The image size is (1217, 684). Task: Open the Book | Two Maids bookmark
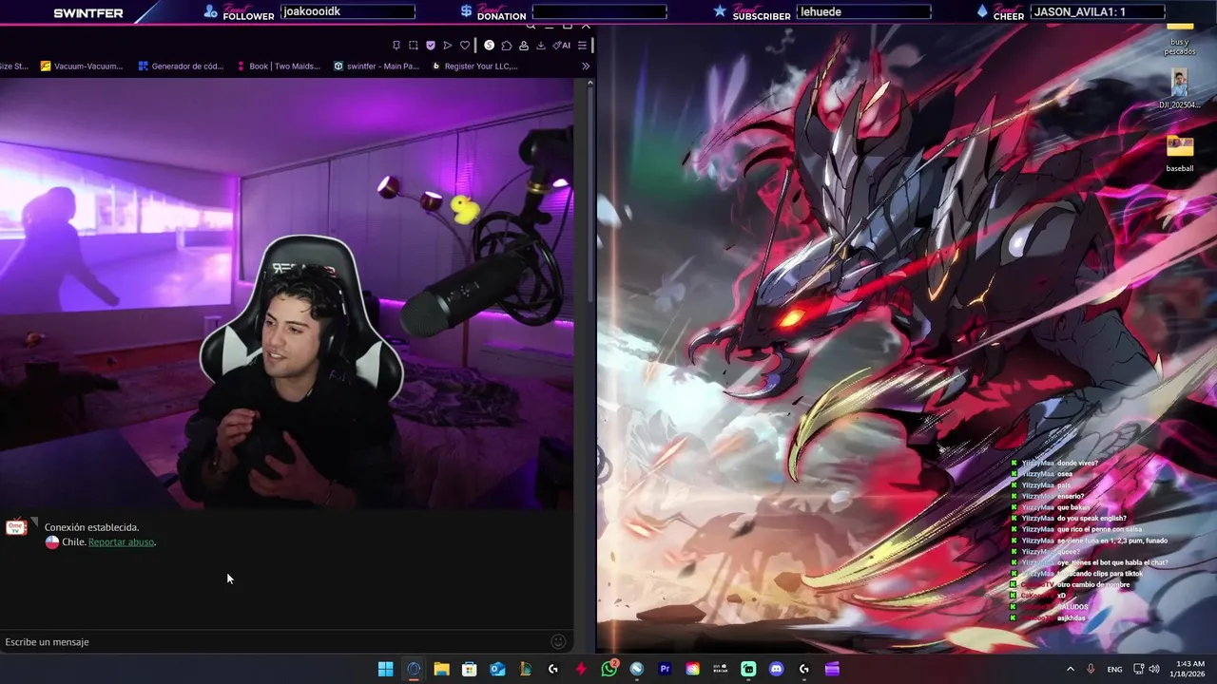pyautogui.click(x=278, y=66)
